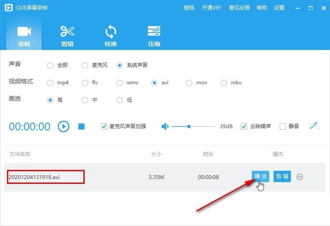Click the 时长 column header
This screenshot has height=226, width=330.
point(208,154)
